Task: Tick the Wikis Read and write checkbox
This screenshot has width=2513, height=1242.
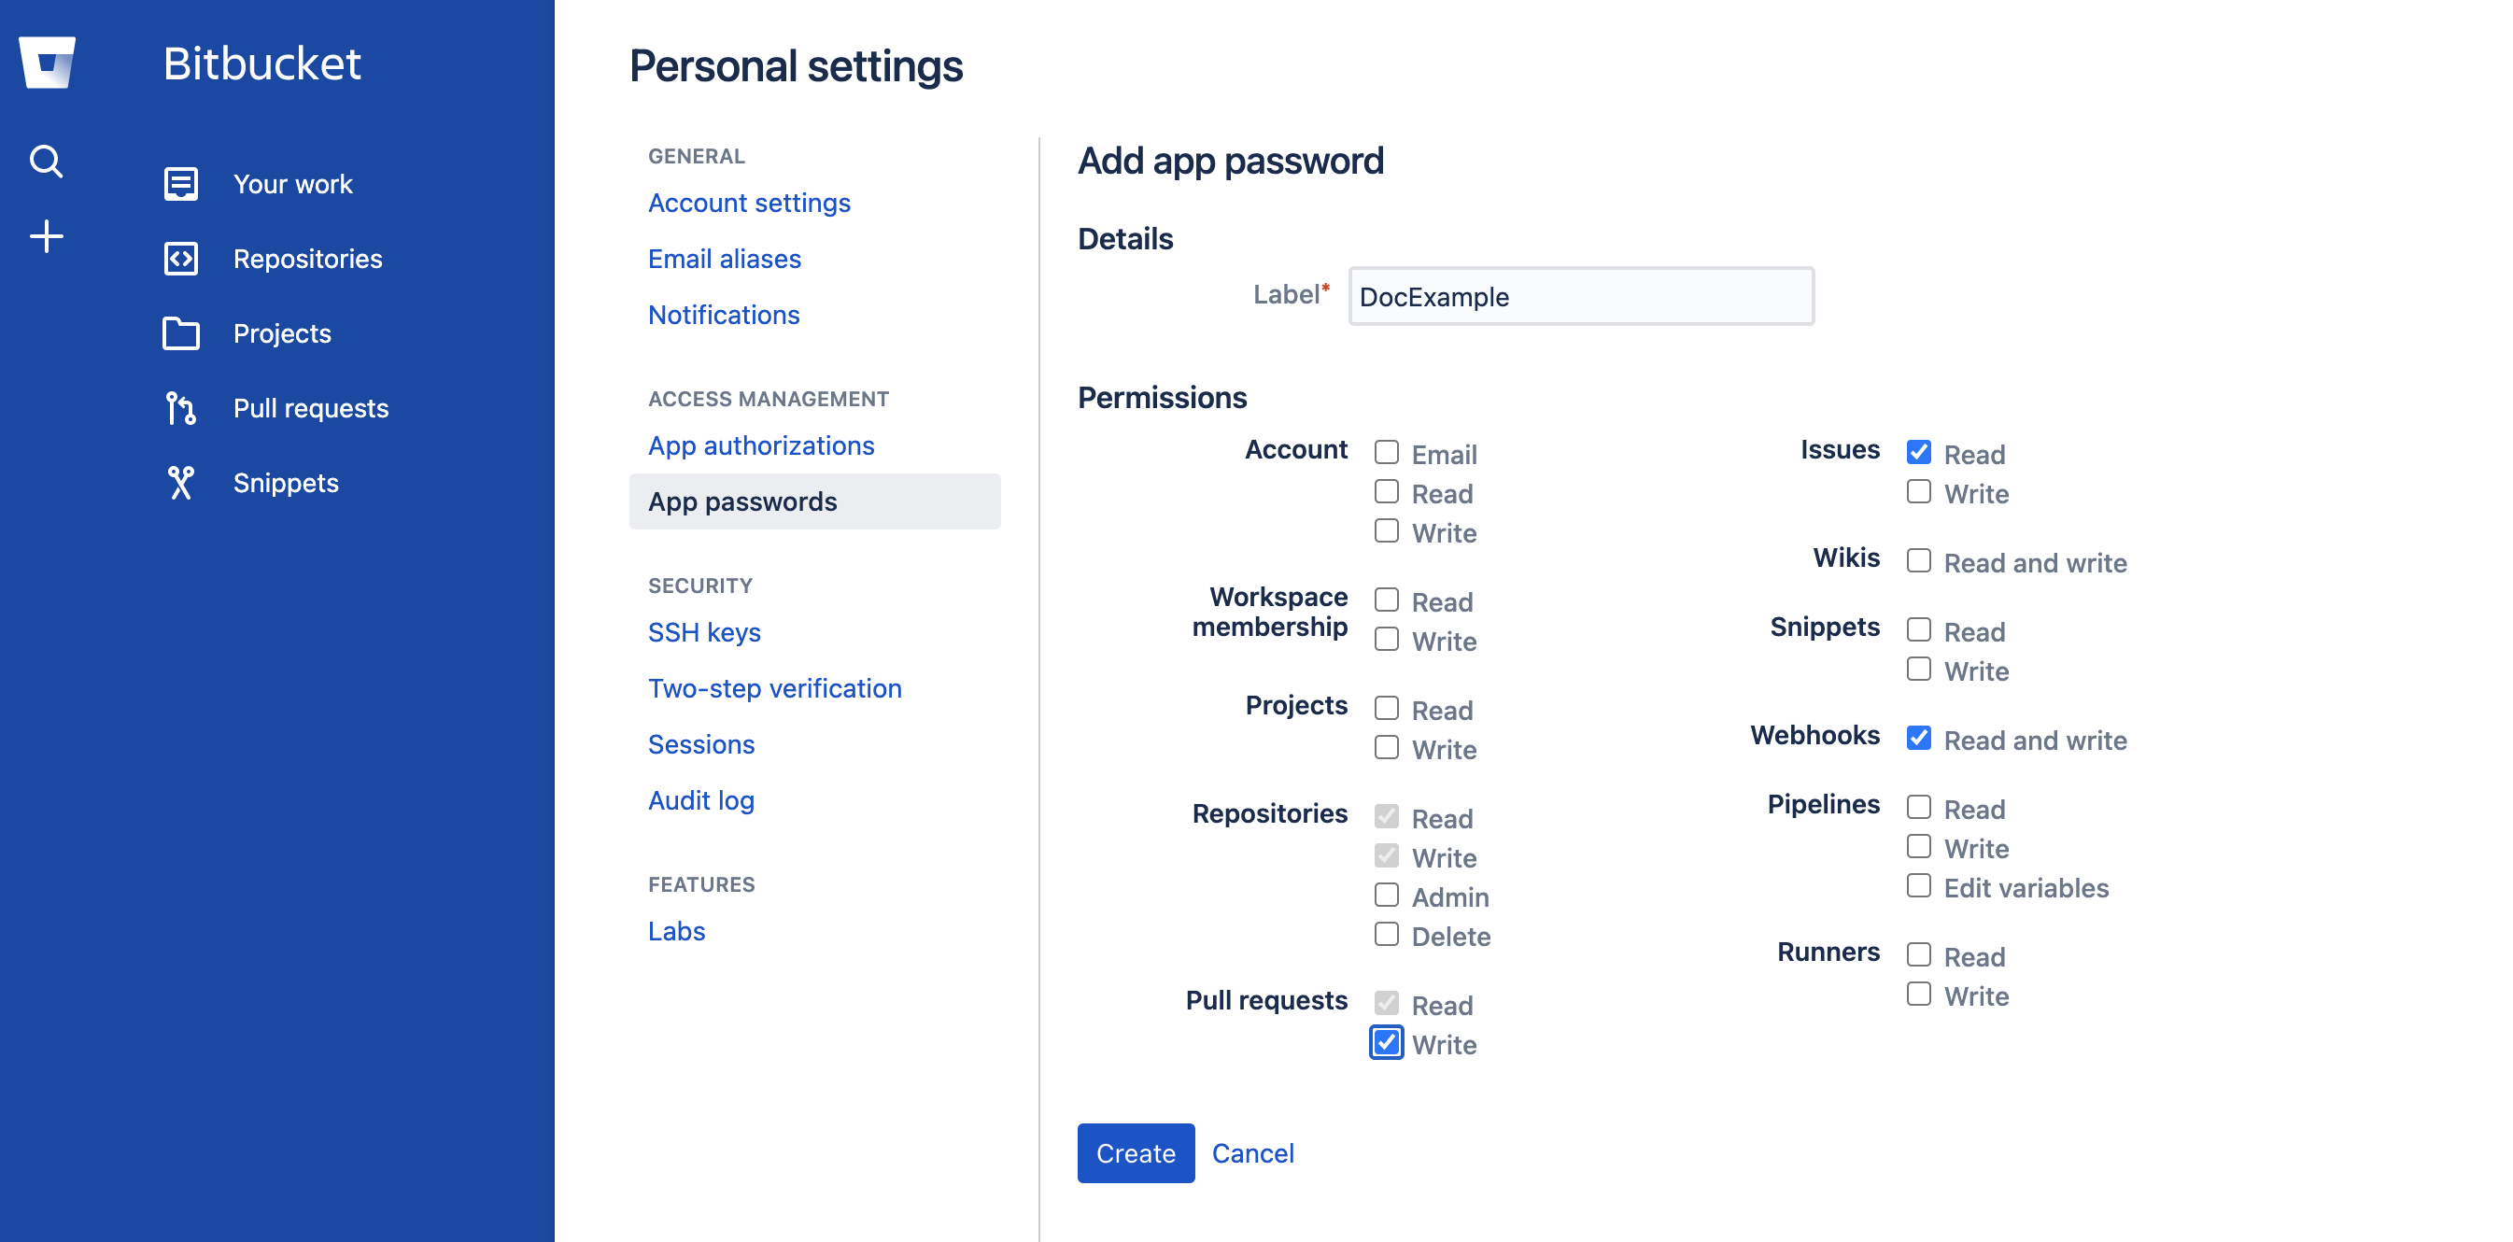Action: coord(1918,561)
